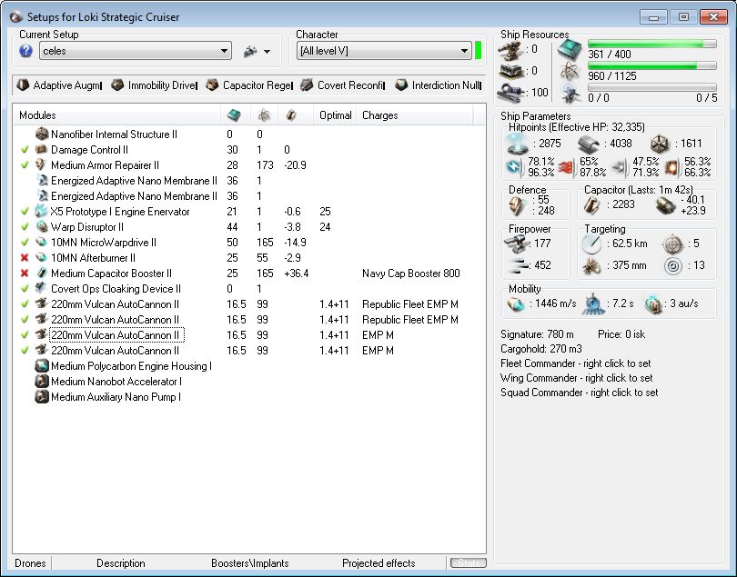Toggle the red X on Medium Capacitor Booster II
The width and height of the screenshot is (737, 577).
[25, 274]
